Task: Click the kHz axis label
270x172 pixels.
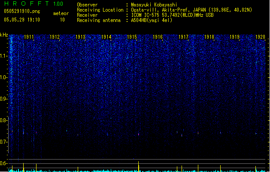Action: click(x=4, y=35)
